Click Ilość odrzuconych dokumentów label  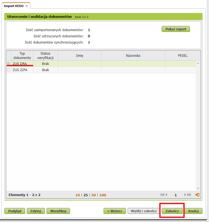click(58, 36)
